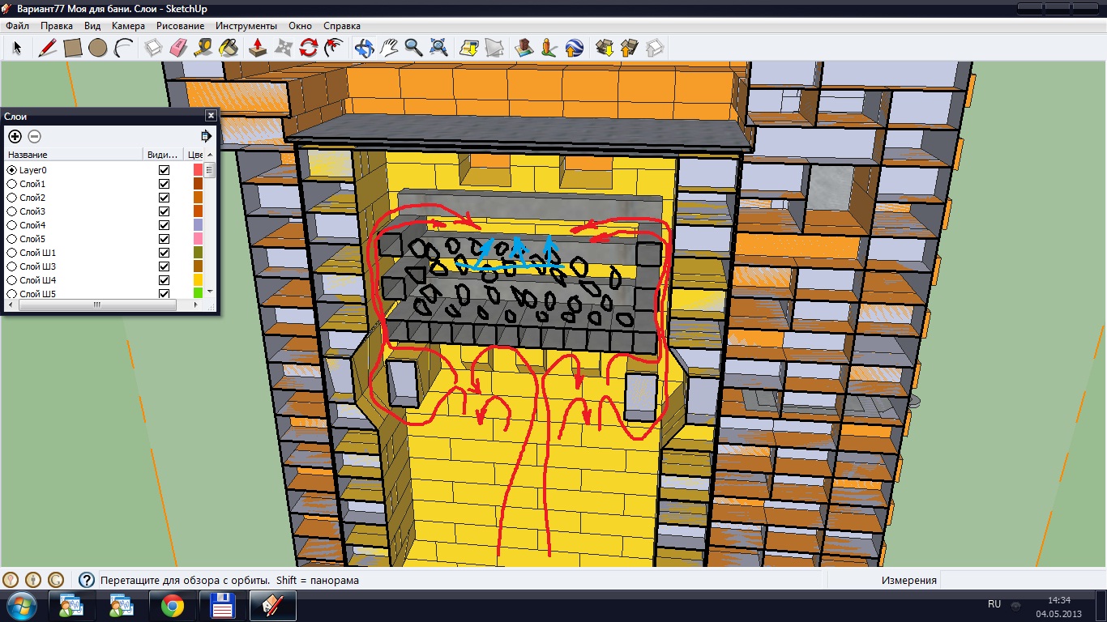
Task: Select the Pencil line tool
Action: 47,48
